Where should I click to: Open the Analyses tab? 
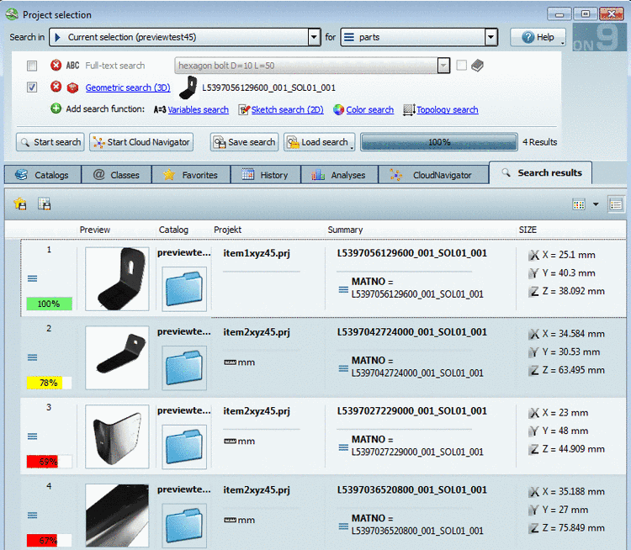340,175
